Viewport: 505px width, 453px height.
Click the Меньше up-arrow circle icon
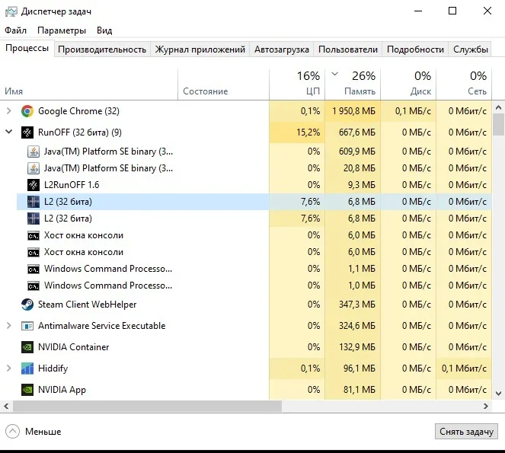click(x=12, y=432)
